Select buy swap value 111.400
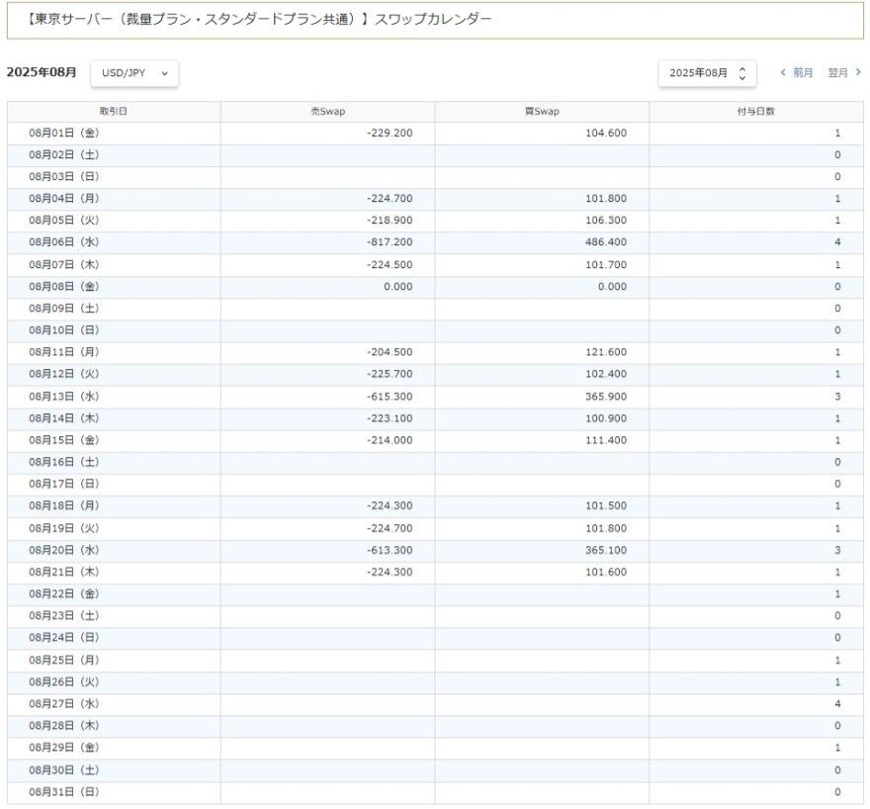The height and width of the screenshot is (809, 870). 606,440
